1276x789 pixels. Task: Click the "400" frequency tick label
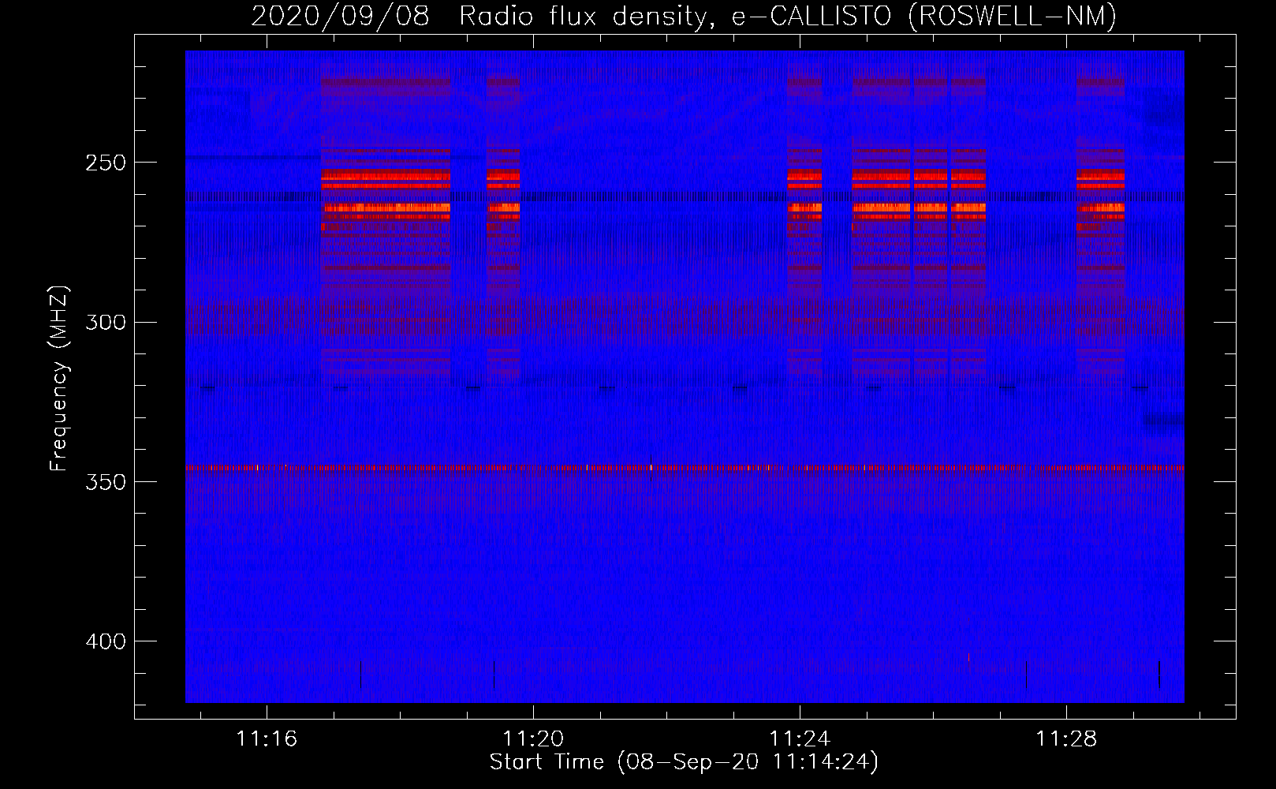click(106, 641)
